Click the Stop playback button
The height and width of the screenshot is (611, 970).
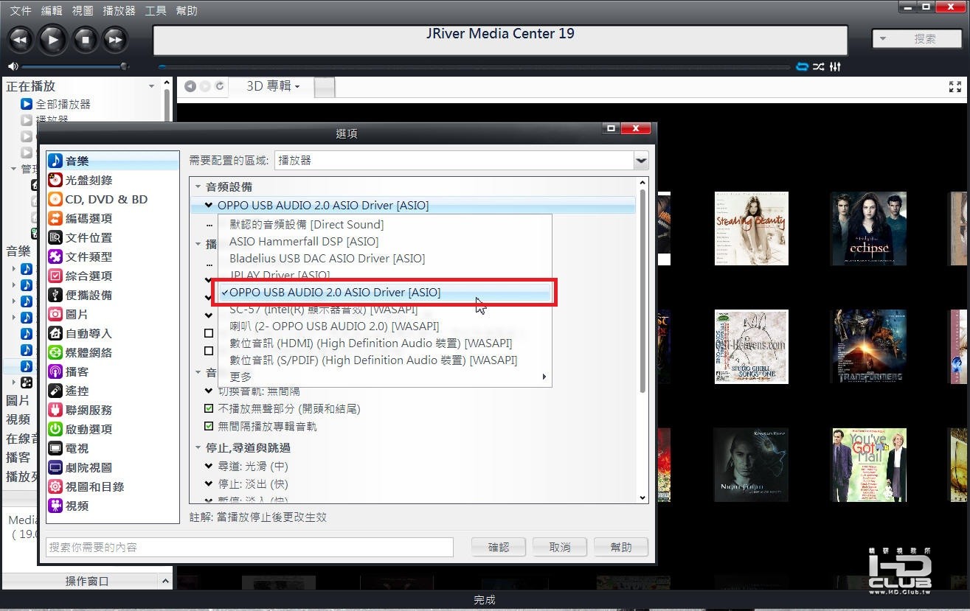click(85, 39)
